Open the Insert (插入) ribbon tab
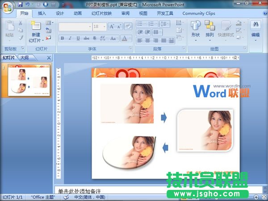 (x=42, y=13)
